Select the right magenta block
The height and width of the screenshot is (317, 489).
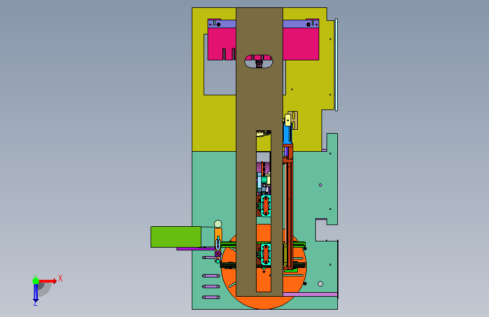[301, 43]
